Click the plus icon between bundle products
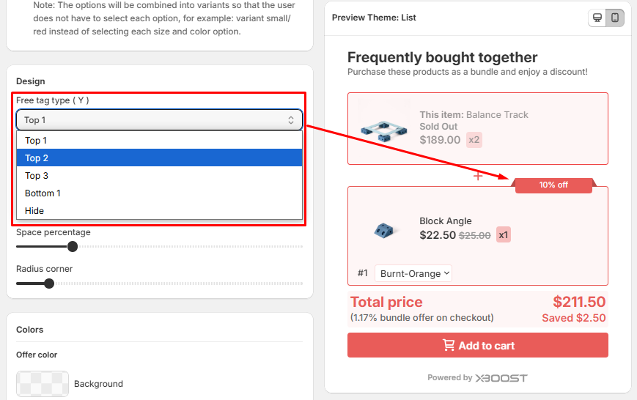The width and height of the screenshot is (637, 400). point(478,176)
